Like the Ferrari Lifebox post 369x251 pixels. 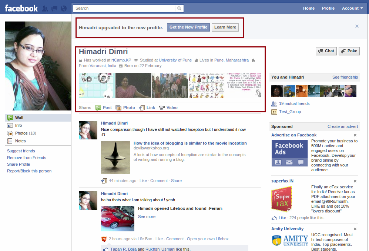pos(159,239)
